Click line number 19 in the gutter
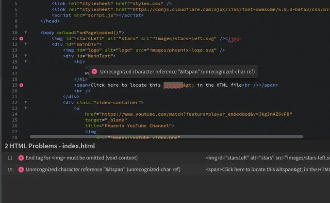The width and height of the screenshot is (330, 203). (x=14, y=85)
